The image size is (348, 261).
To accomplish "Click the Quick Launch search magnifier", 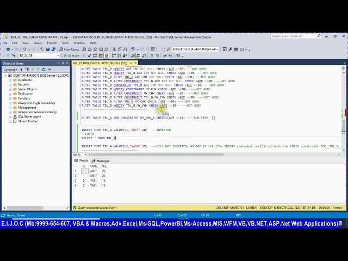I will (319, 36).
